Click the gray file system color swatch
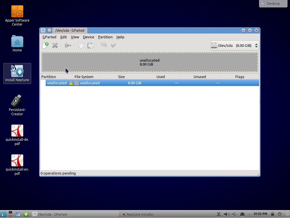Viewport: 290px width, 218px height. click(76, 83)
